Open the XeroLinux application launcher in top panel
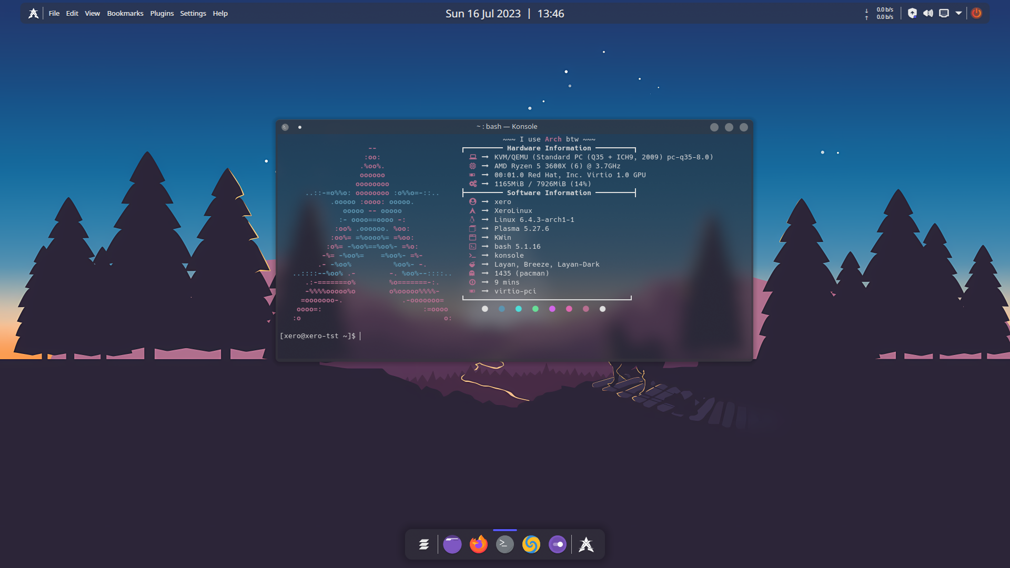The height and width of the screenshot is (568, 1010). tap(33, 13)
